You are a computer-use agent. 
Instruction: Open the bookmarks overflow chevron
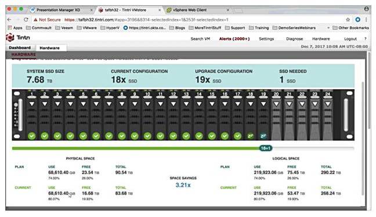[x=328, y=28]
